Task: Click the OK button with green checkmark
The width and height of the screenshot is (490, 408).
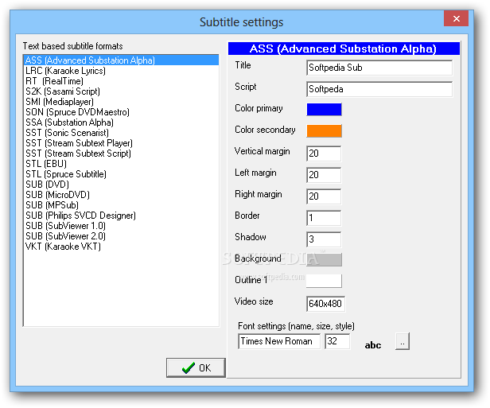Action: click(196, 367)
